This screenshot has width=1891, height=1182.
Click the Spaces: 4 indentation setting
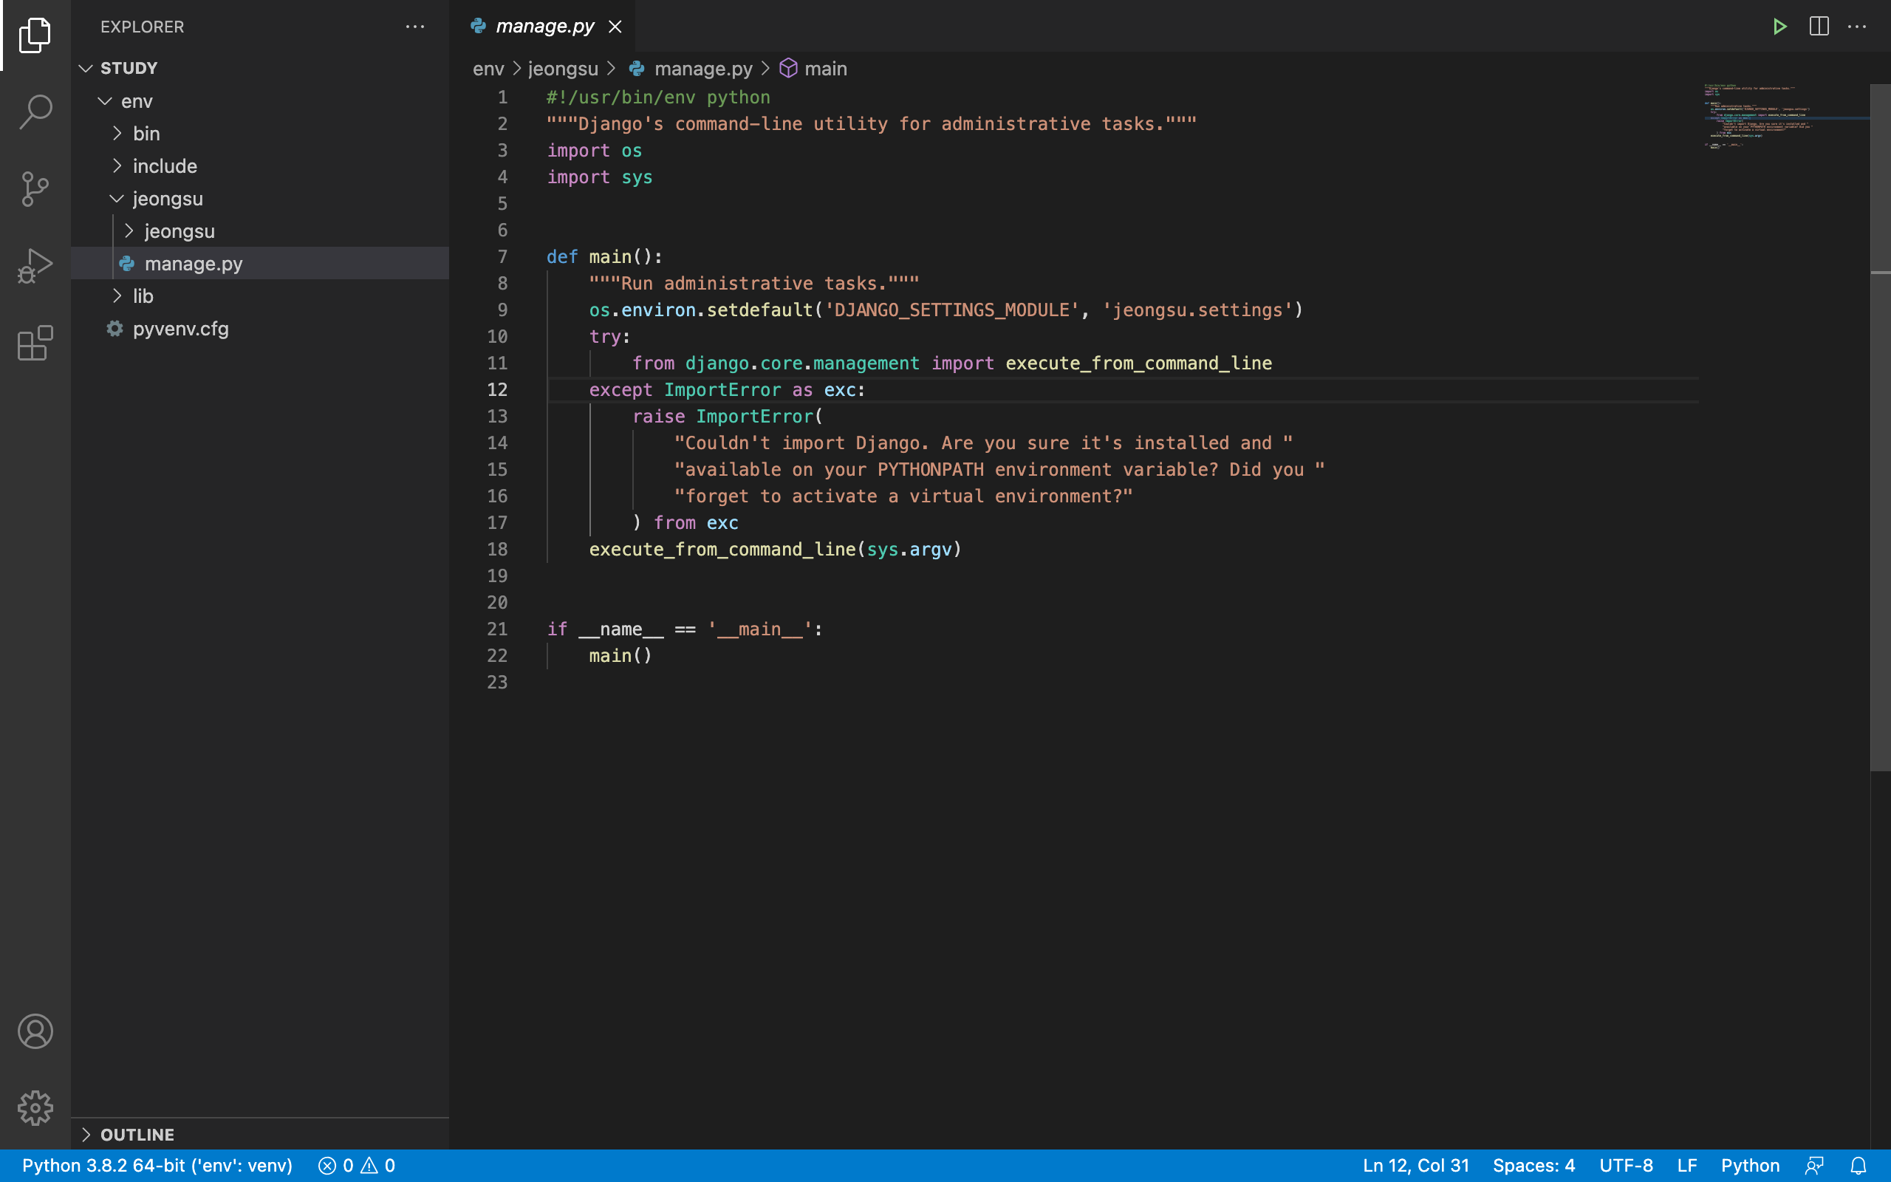pyautogui.click(x=1533, y=1166)
